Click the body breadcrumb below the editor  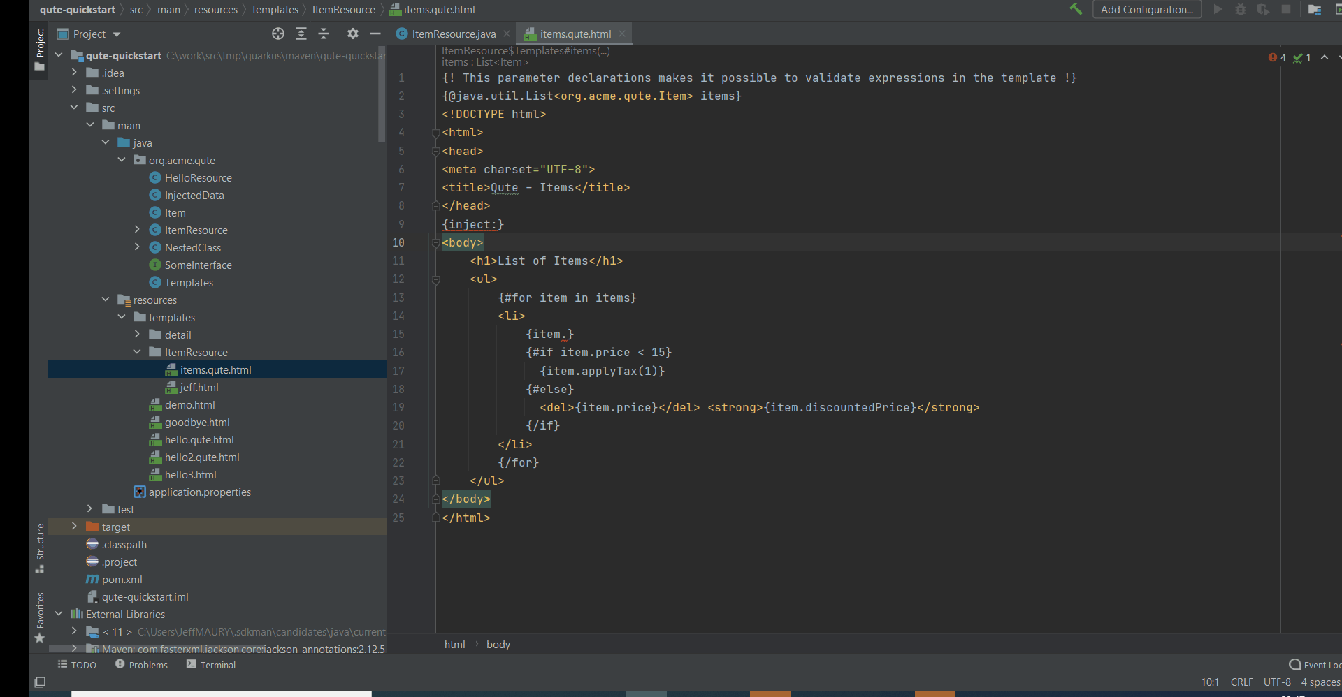[x=498, y=644]
